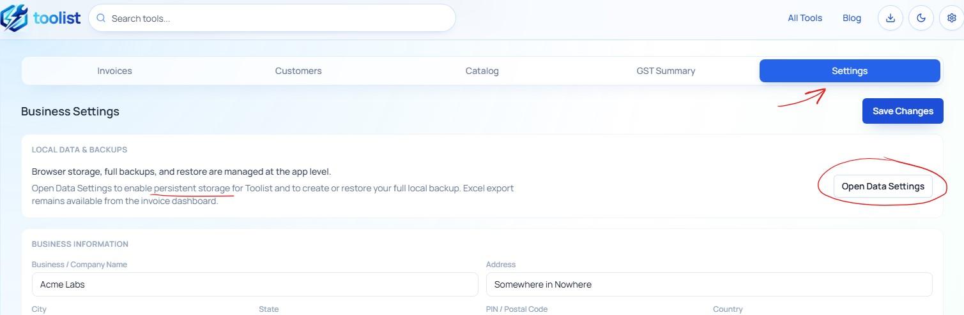964x315 pixels.
Task: Switch to the Catalog tab
Action: tap(482, 71)
